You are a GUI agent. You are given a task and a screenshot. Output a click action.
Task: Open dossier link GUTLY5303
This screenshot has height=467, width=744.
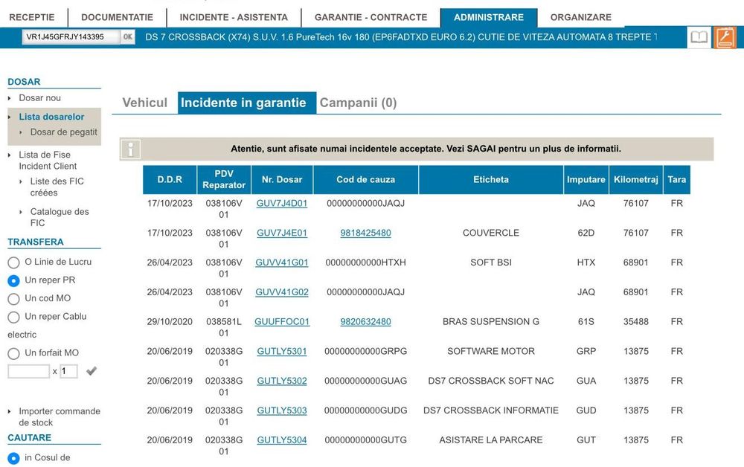pos(282,411)
